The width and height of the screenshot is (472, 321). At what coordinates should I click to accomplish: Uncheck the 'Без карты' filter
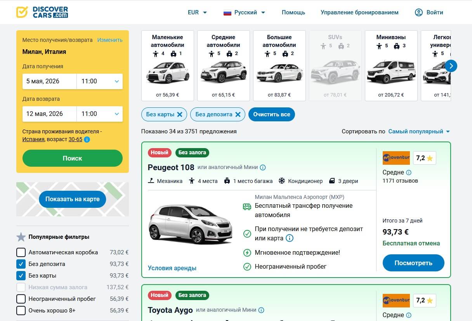(21, 276)
